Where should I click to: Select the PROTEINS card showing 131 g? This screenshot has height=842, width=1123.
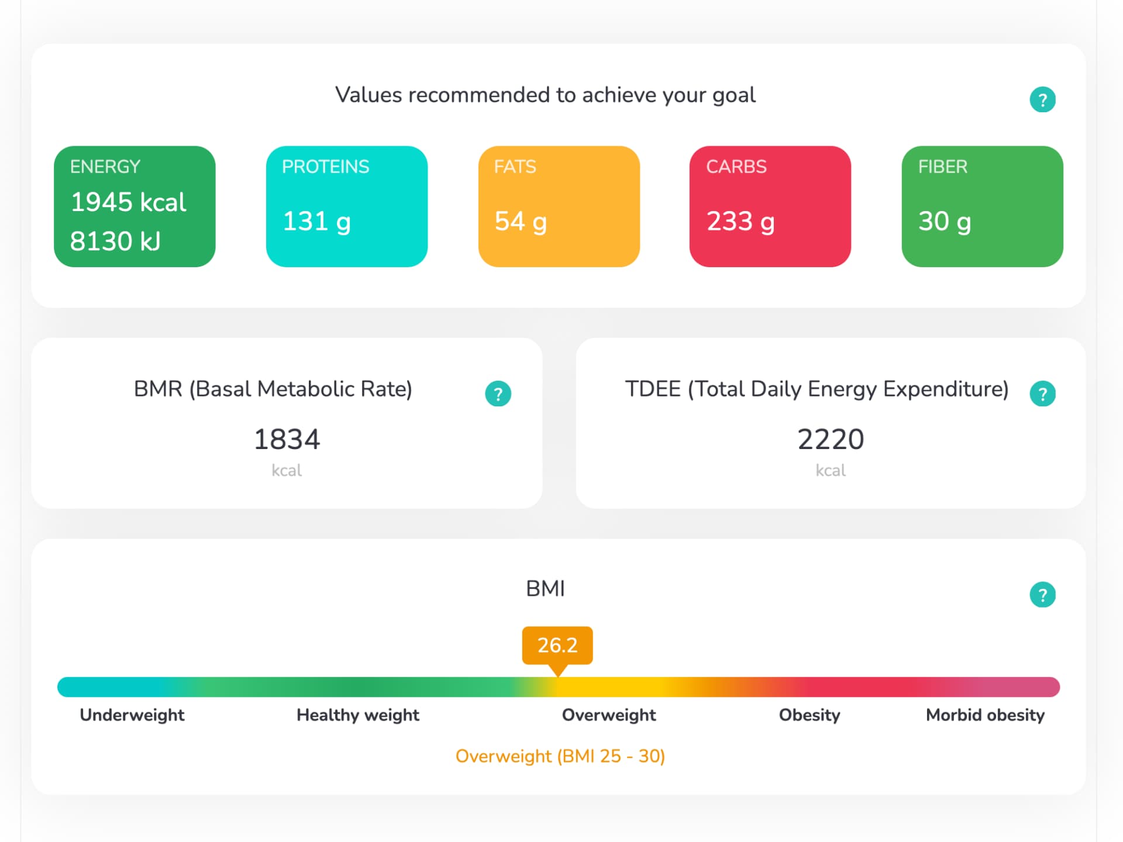click(x=346, y=206)
